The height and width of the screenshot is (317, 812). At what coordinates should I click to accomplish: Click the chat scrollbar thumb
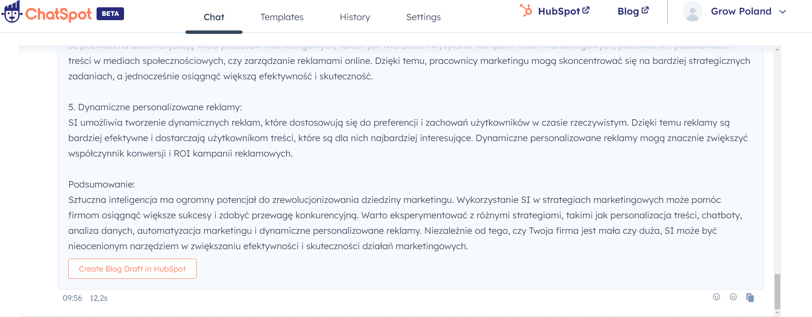777,291
